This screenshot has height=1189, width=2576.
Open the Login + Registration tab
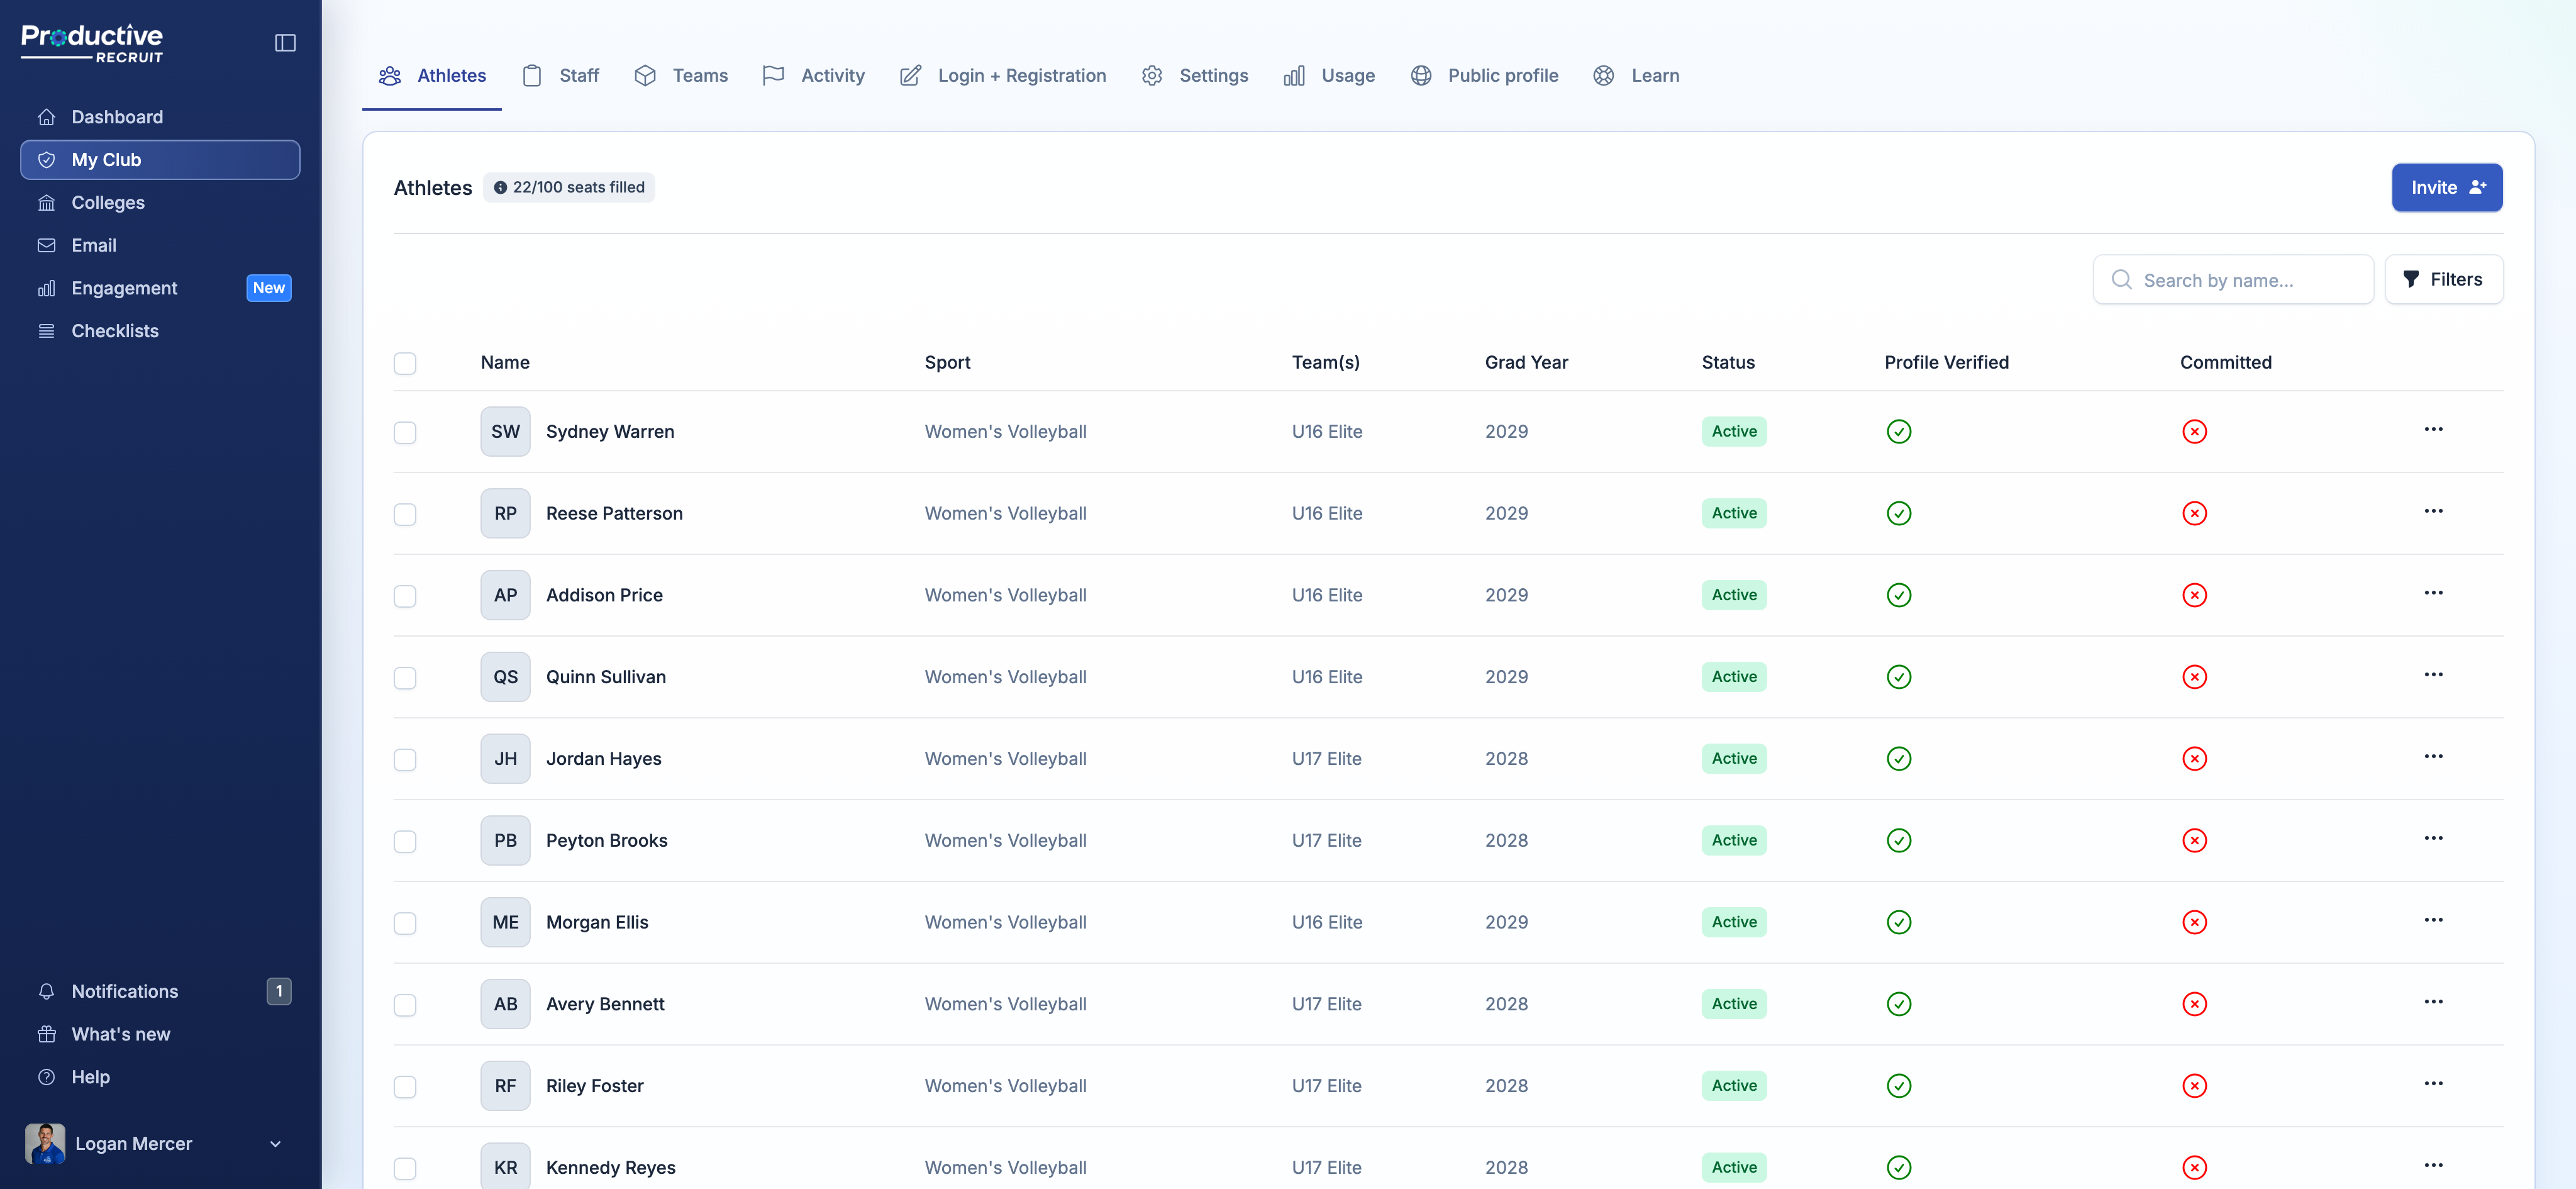pos(1003,76)
